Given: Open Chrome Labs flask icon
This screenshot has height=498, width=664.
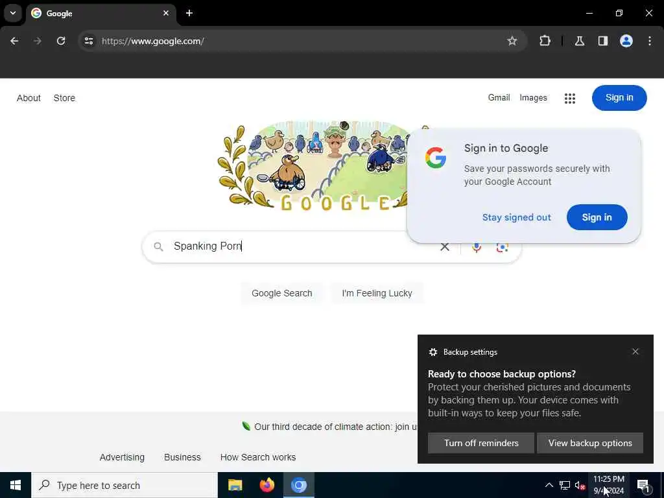Looking at the screenshot, I should tap(579, 41).
